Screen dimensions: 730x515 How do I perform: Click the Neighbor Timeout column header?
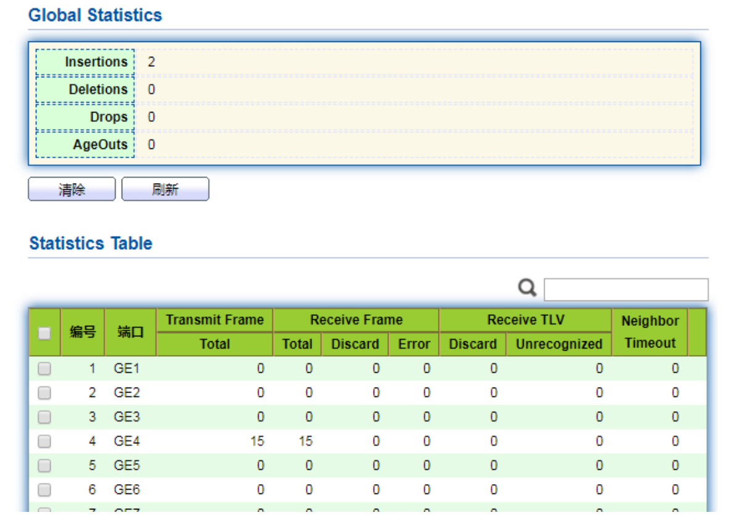649,332
